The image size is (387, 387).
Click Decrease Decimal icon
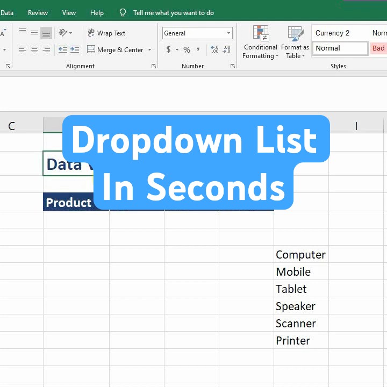(227, 49)
